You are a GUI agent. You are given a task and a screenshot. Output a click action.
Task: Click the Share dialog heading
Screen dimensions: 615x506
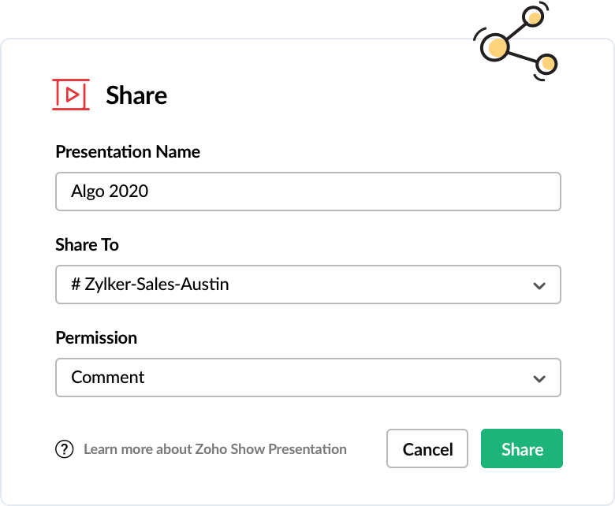pyautogui.click(x=136, y=95)
